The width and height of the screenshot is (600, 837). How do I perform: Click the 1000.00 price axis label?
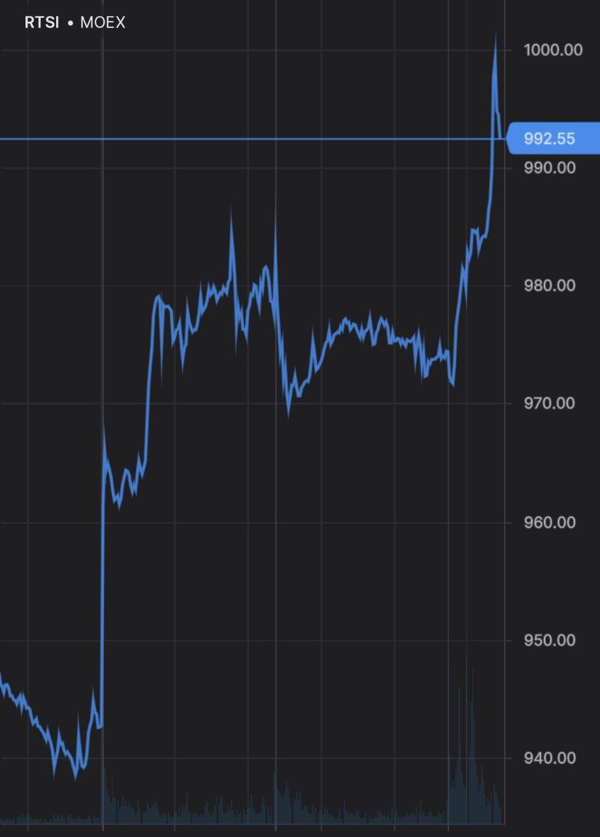pyautogui.click(x=552, y=50)
